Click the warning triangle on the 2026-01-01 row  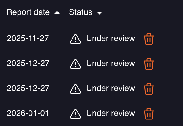[75, 114]
